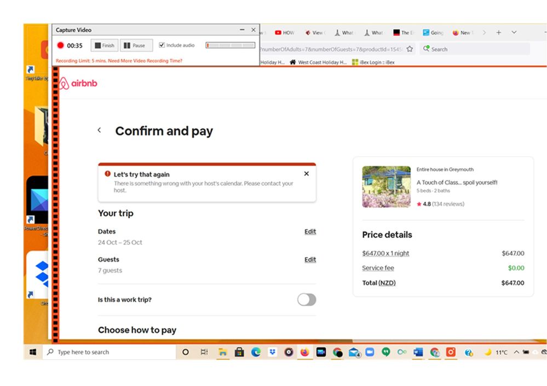
Task: Dismiss the 'Let's try that again' alert
Action: click(x=306, y=173)
